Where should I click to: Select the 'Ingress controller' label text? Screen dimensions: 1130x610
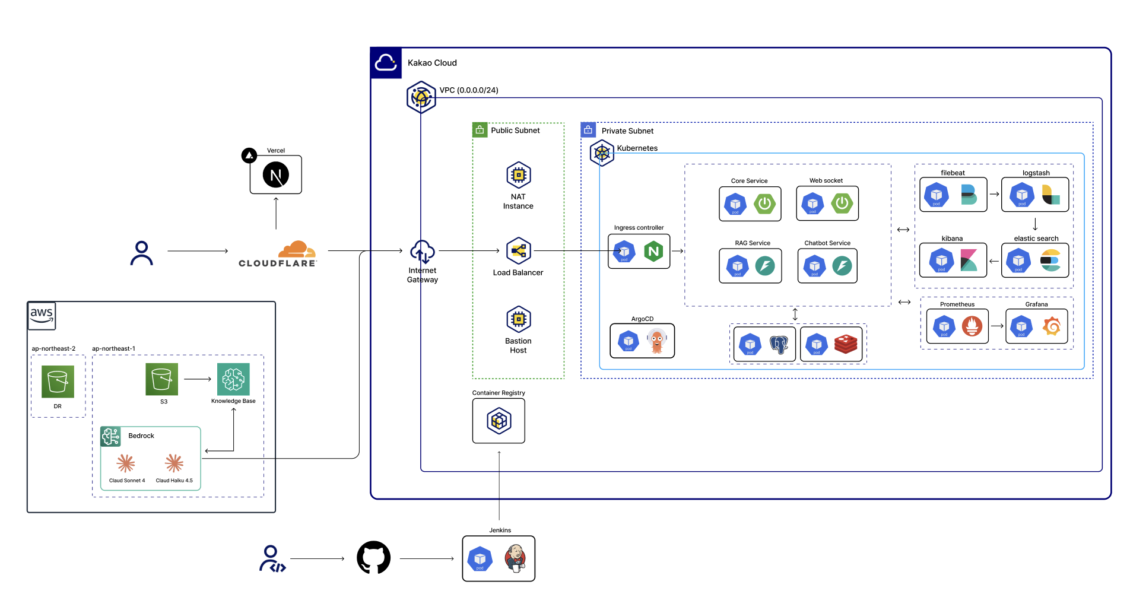tap(639, 228)
